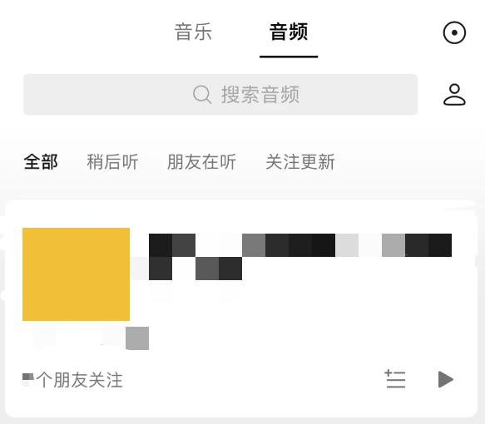Viewport: 485px width, 424px height.
Task: Select the 全部 filter
Action: click(x=41, y=161)
